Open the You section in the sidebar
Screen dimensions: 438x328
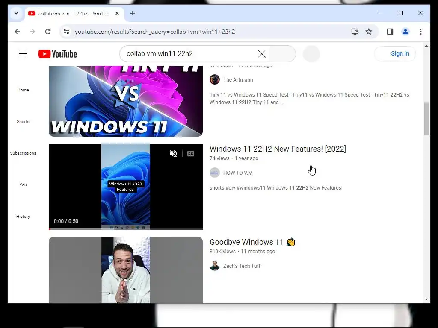[23, 184]
